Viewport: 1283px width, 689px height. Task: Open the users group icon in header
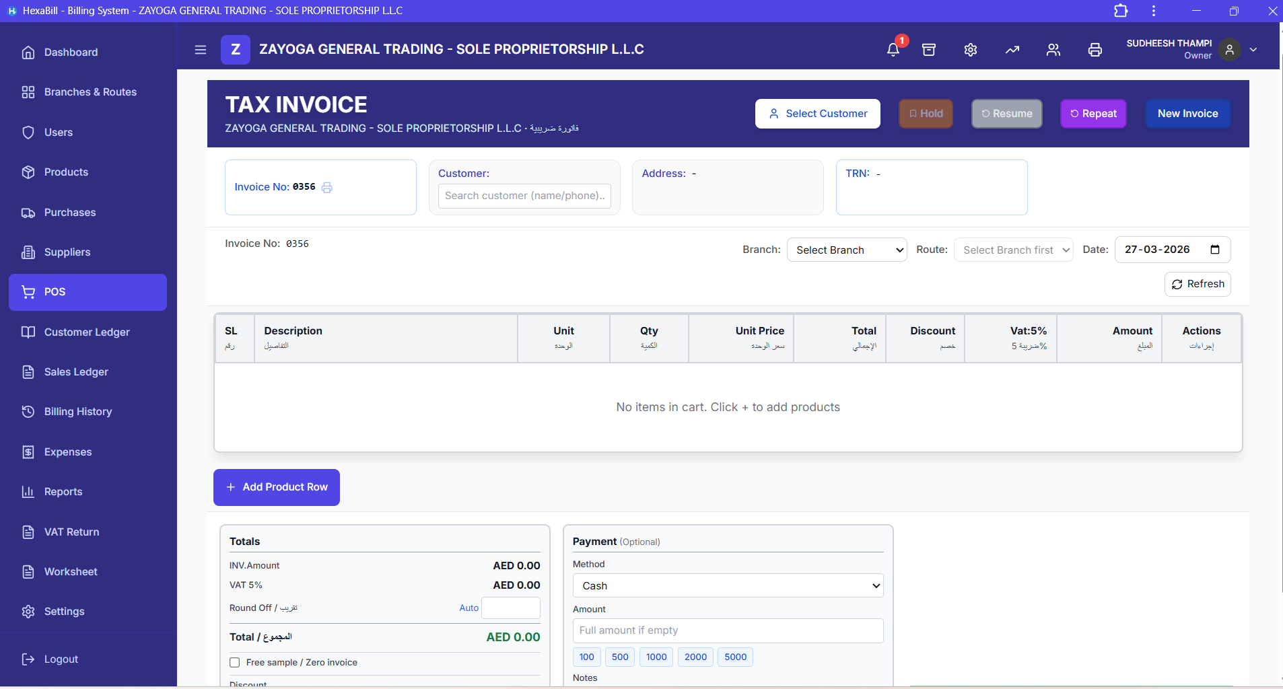click(x=1053, y=50)
